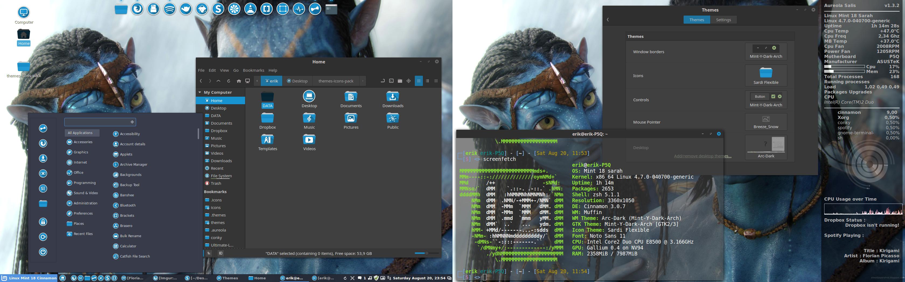Open Preferences category in menu
The width and height of the screenshot is (905, 282).
point(80,213)
